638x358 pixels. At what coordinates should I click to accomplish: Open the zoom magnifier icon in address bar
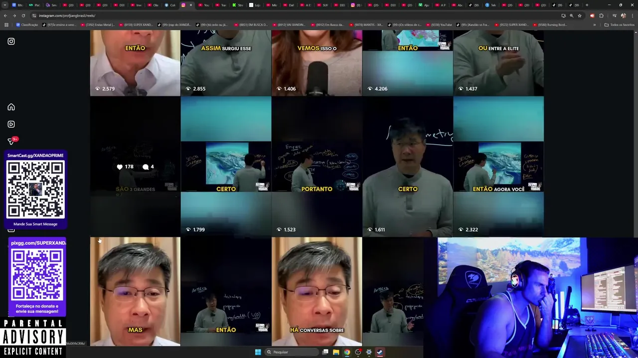coord(571,15)
